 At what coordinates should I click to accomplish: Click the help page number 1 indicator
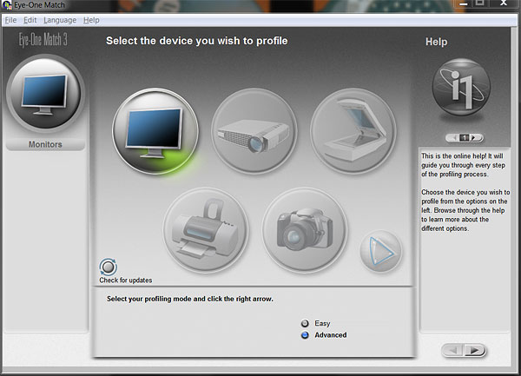pyautogui.click(x=465, y=137)
